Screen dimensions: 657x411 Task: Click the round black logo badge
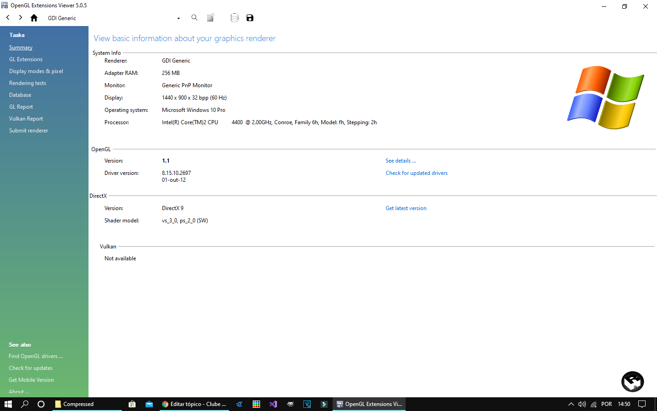pyautogui.click(x=632, y=382)
